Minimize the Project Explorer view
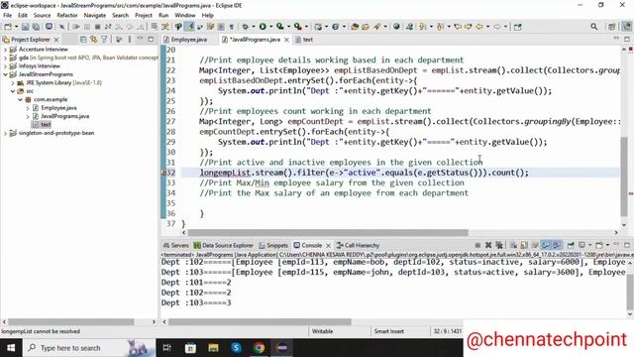 (x=140, y=39)
